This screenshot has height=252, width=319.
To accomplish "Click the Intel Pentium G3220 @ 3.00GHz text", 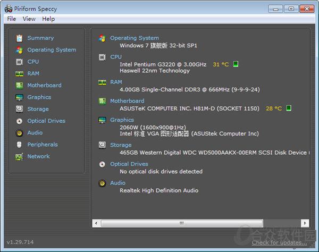I will tap(163, 64).
